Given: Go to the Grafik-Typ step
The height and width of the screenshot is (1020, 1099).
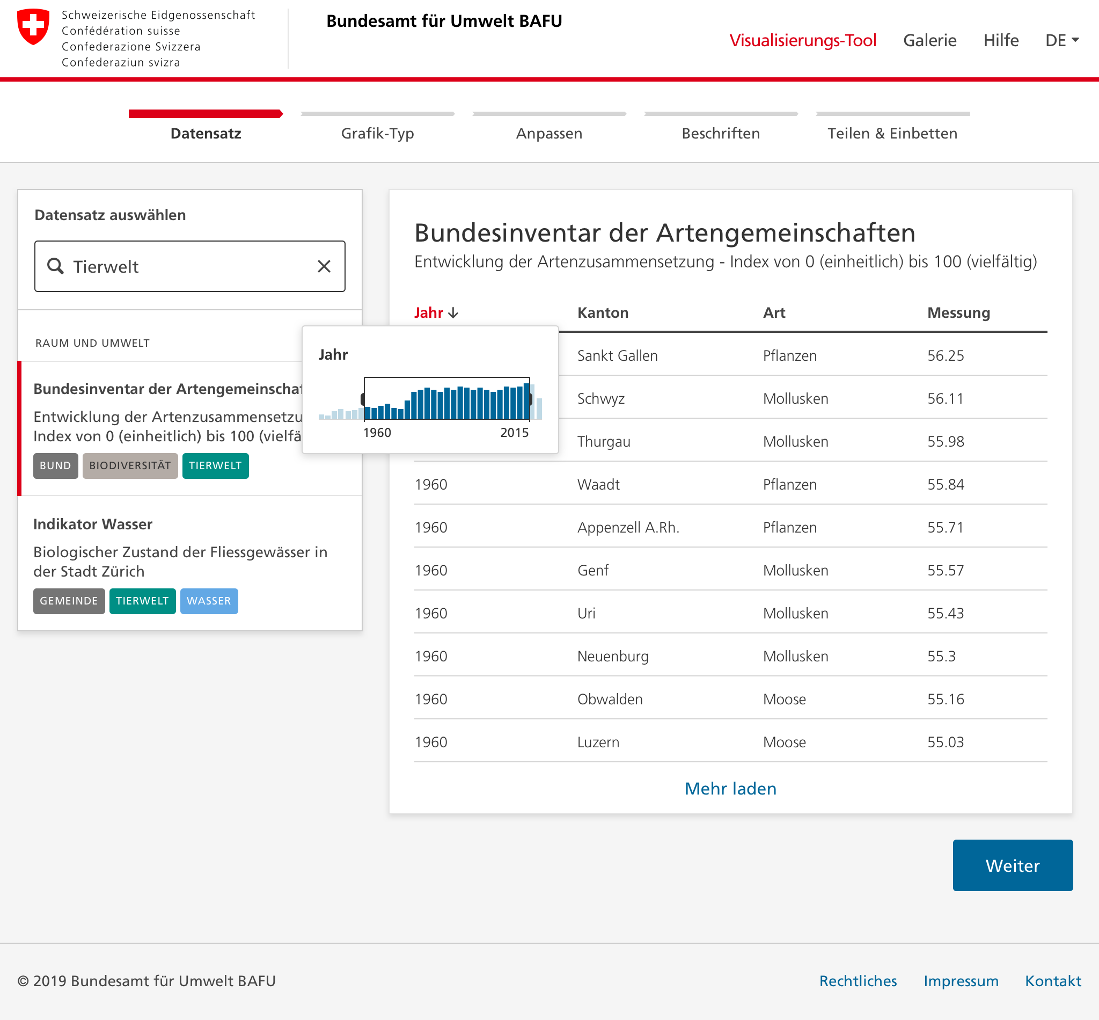Looking at the screenshot, I should (x=377, y=133).
